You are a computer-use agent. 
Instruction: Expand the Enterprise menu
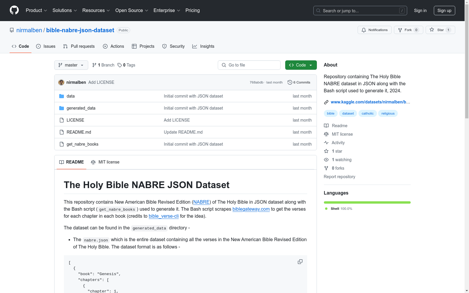click(167, 10)
